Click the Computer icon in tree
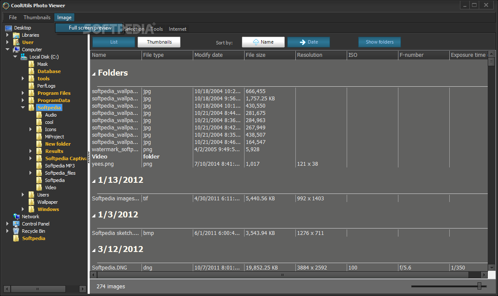This screenshot has height=296, width=498. point(16,50)
